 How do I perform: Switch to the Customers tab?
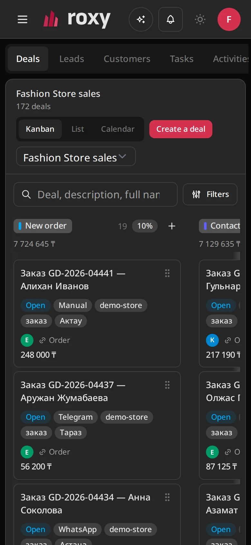click(x=127, y=59)
